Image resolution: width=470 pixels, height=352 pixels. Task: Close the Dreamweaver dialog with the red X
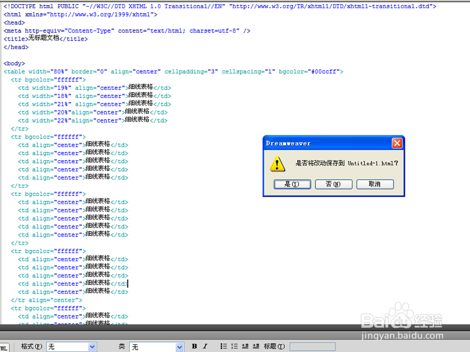point(397,143)
